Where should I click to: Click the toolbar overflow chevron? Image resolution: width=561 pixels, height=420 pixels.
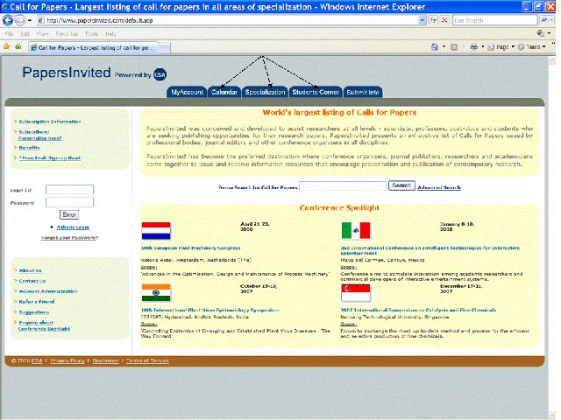click(x=553, y=44)
